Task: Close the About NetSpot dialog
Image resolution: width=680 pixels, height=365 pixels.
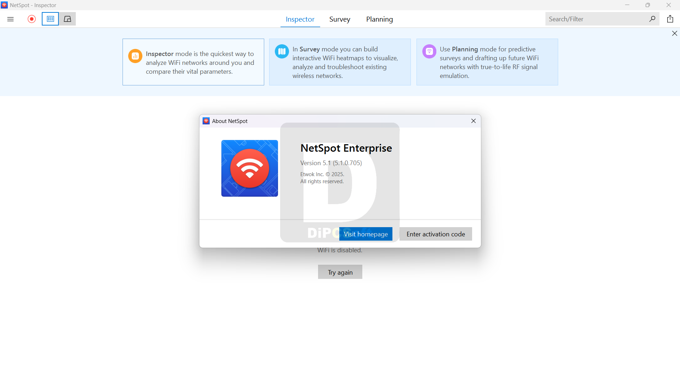Action: tap(474, 121)
